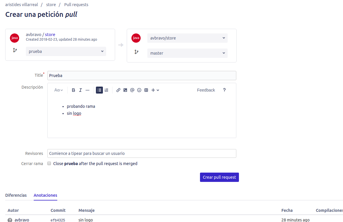Change the source branch from prueba
This screenshot has height=222, width=343.
66,51
